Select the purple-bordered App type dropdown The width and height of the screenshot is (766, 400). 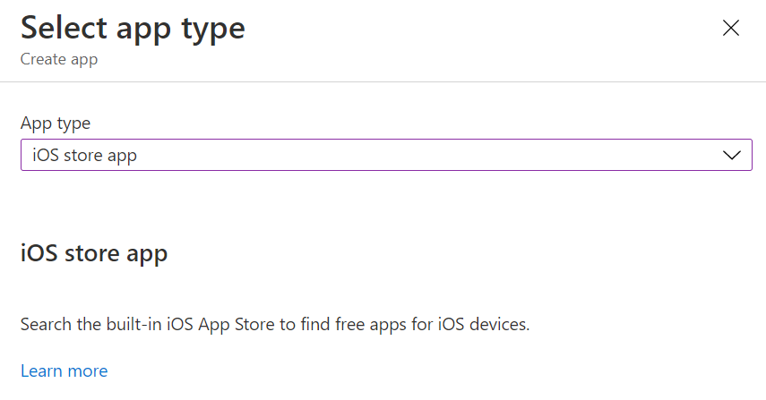coord(385,155)
